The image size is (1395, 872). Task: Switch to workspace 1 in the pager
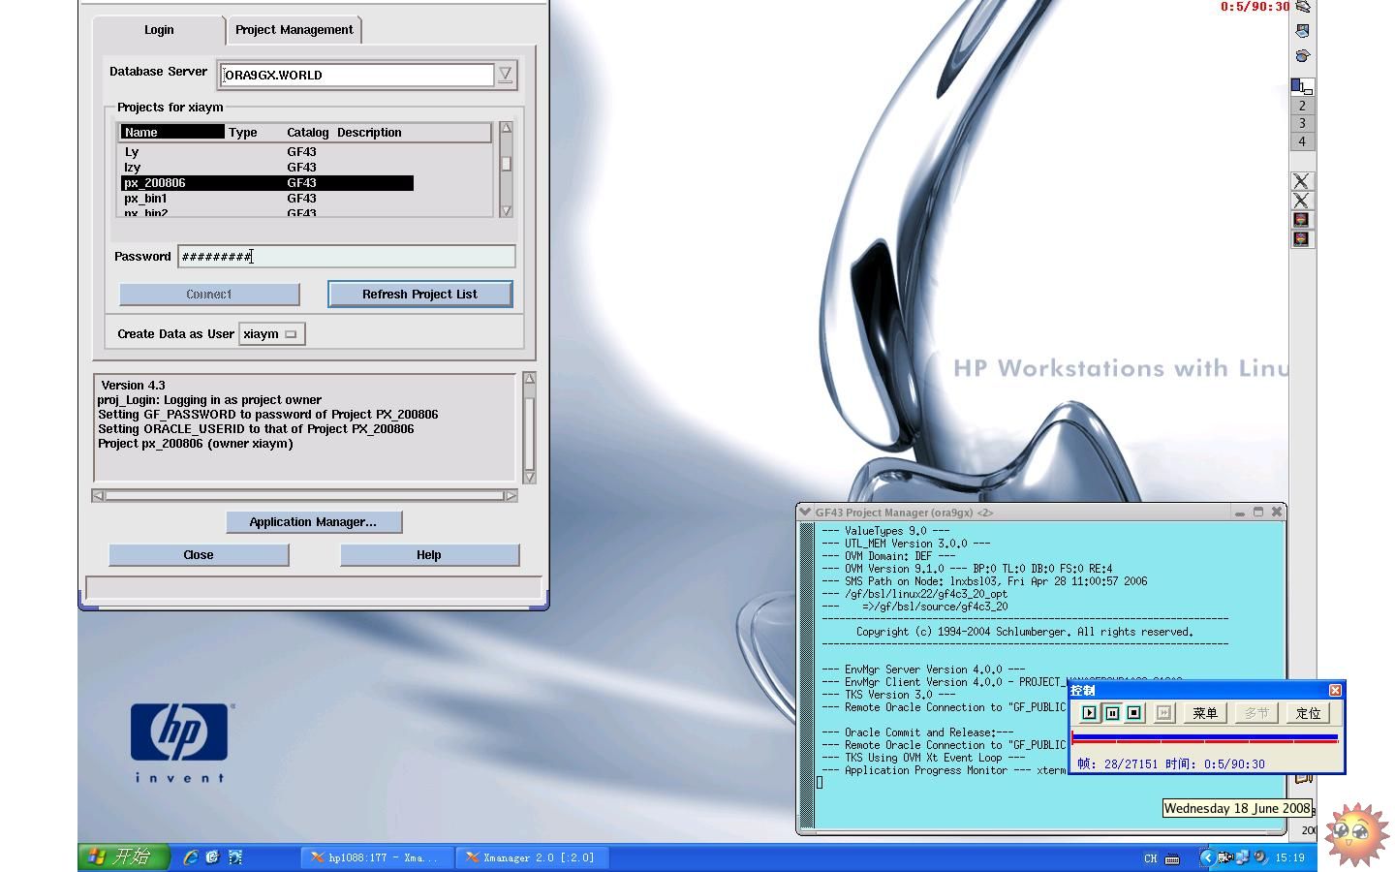[x=1302, y=87]
